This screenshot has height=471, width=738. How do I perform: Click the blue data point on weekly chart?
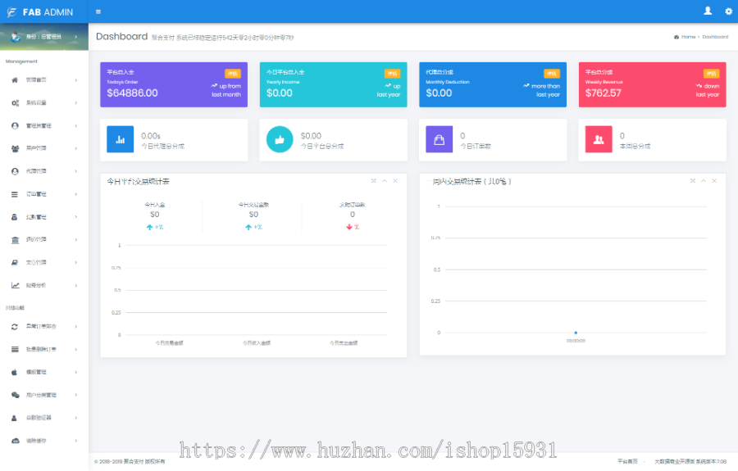click(576, 333)
